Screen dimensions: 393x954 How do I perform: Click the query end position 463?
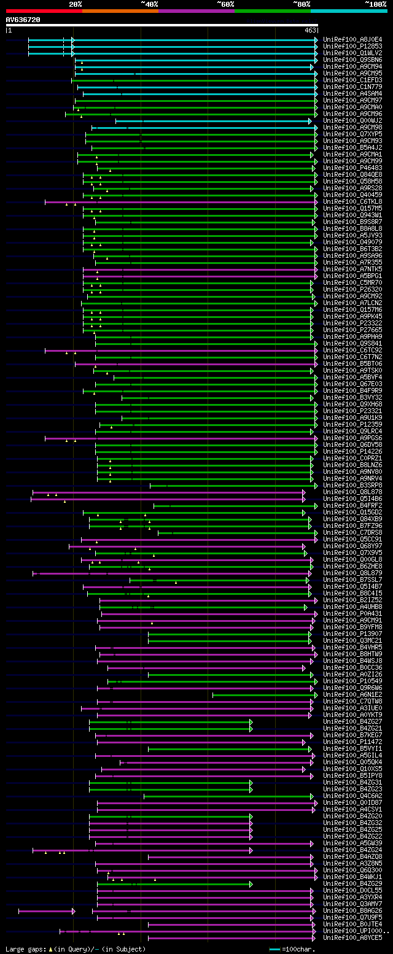310,30
